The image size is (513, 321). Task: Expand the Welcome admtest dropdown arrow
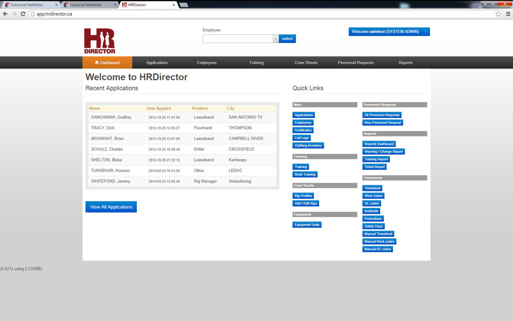coord(426,32)
